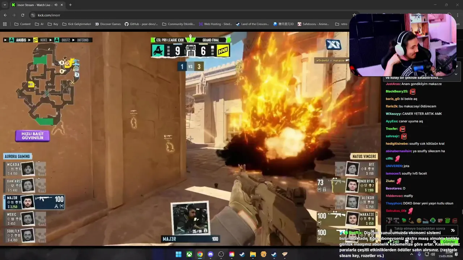The image size is (463, 260).
Task: Select the green halo emote in picker
Action: [447, 221]
